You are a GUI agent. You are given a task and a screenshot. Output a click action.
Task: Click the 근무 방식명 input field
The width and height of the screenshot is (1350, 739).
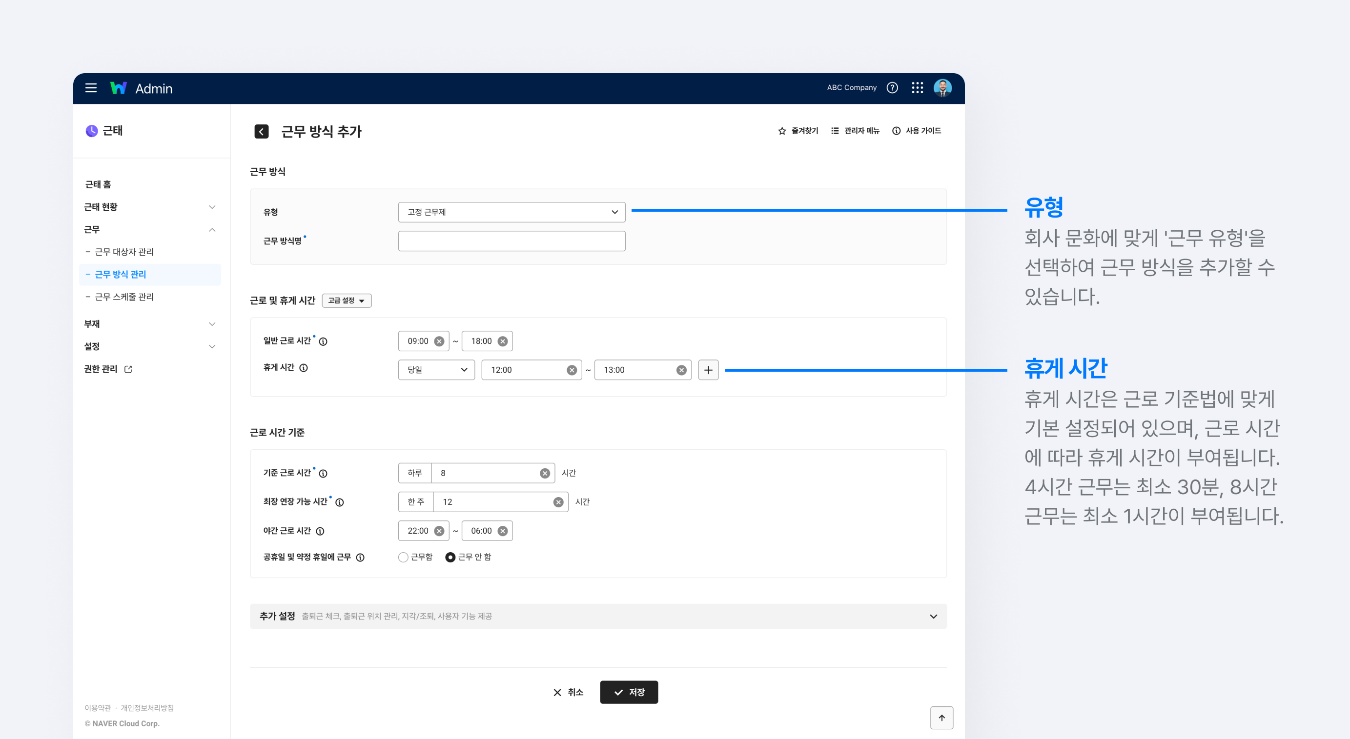511,240
